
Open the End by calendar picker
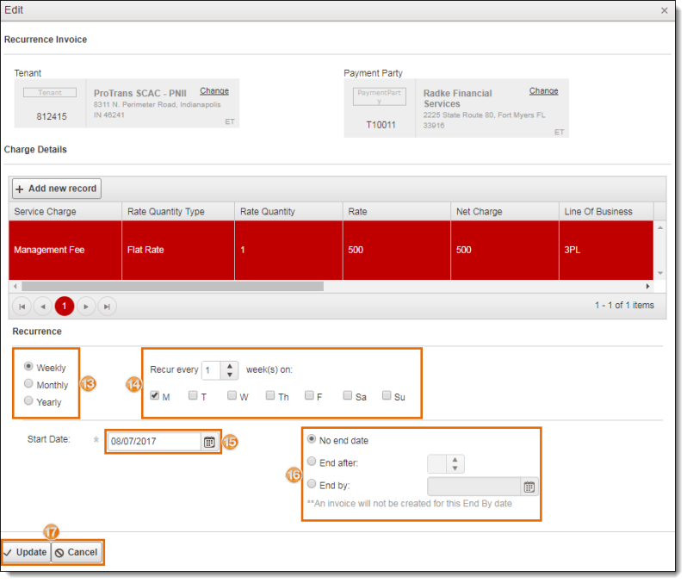pyautogui.click(x=529, y=487)
